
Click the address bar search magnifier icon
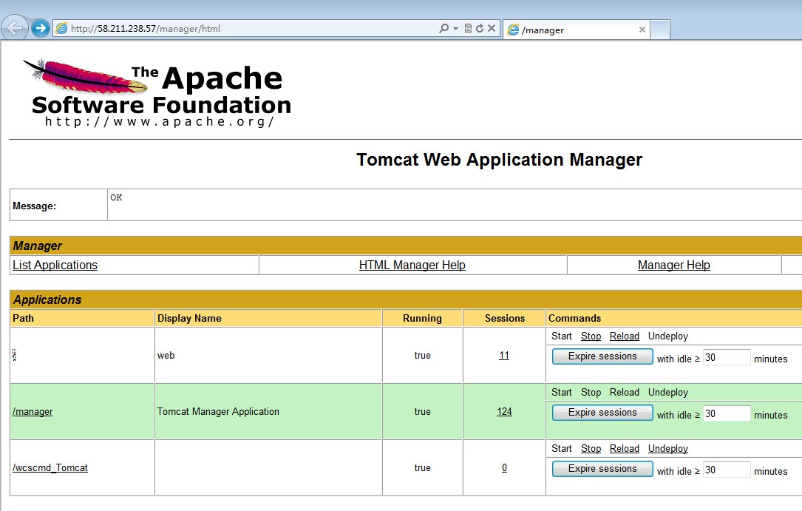pyautogui.click(x=444, y=29)
